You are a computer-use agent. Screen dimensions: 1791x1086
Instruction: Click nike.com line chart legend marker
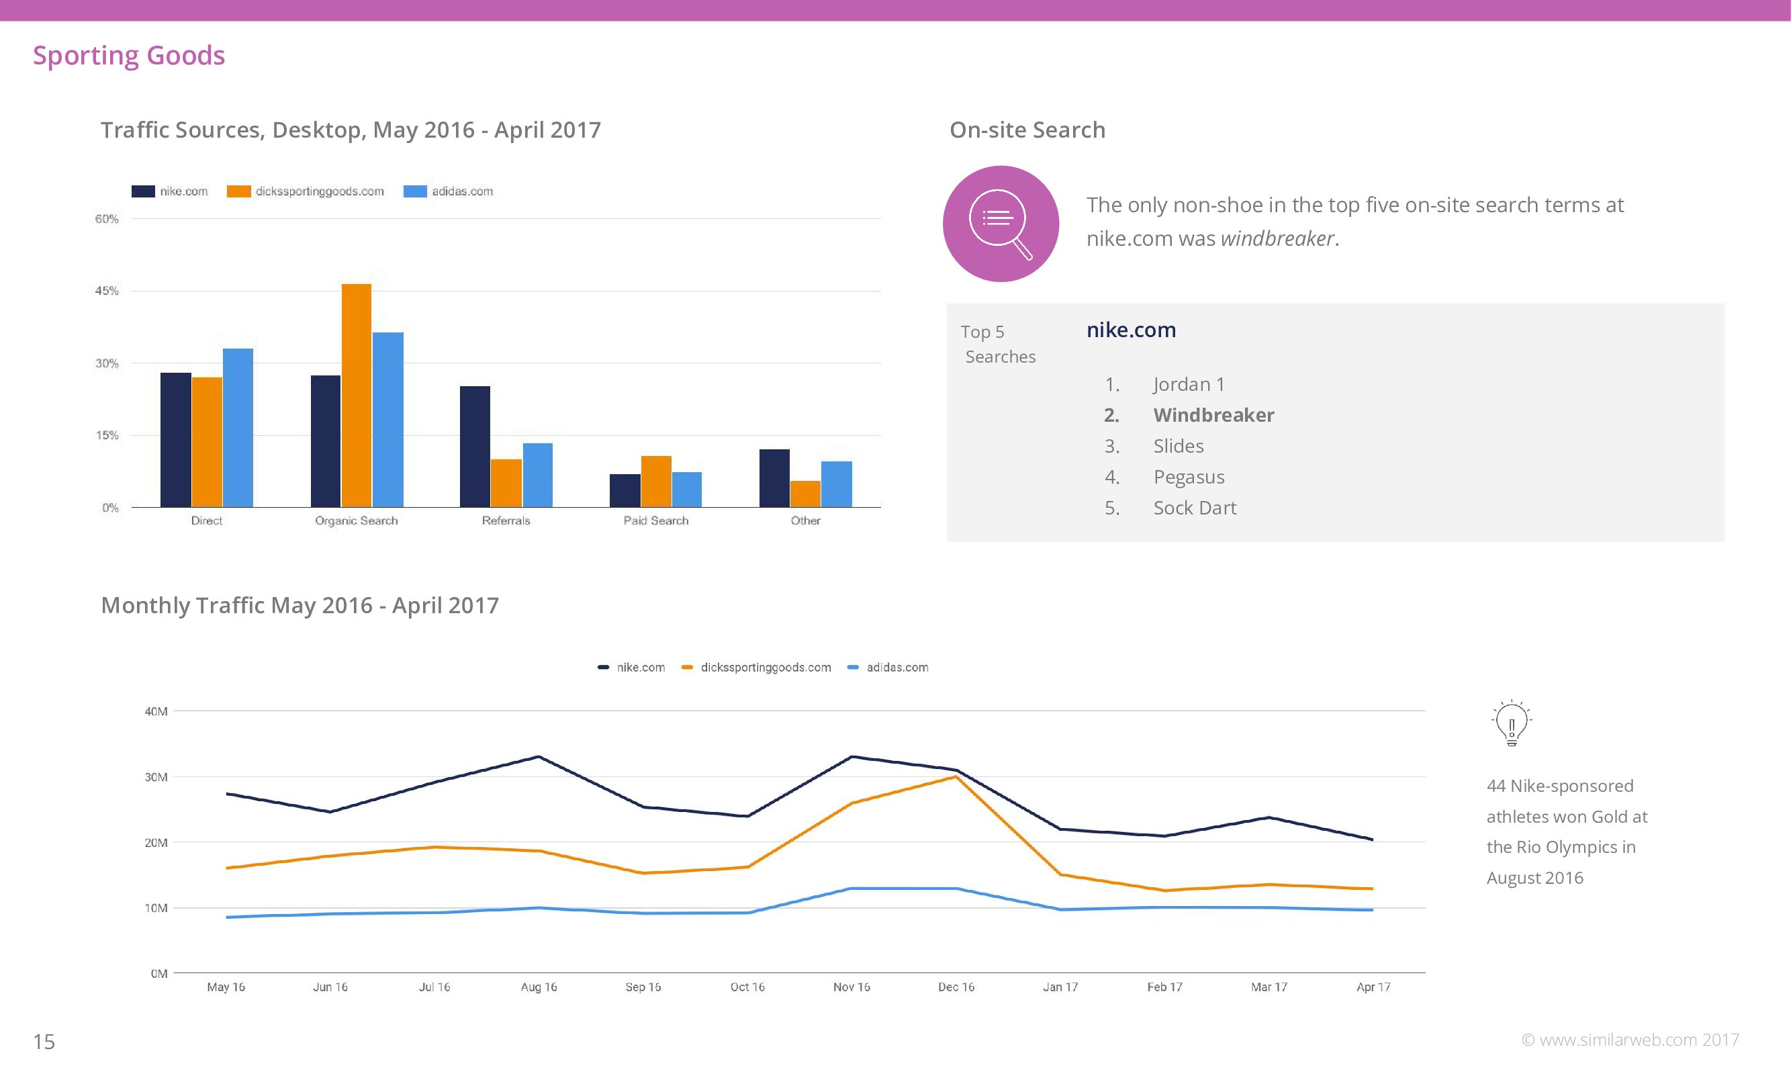pyautogui.click(x=602, y=668)
